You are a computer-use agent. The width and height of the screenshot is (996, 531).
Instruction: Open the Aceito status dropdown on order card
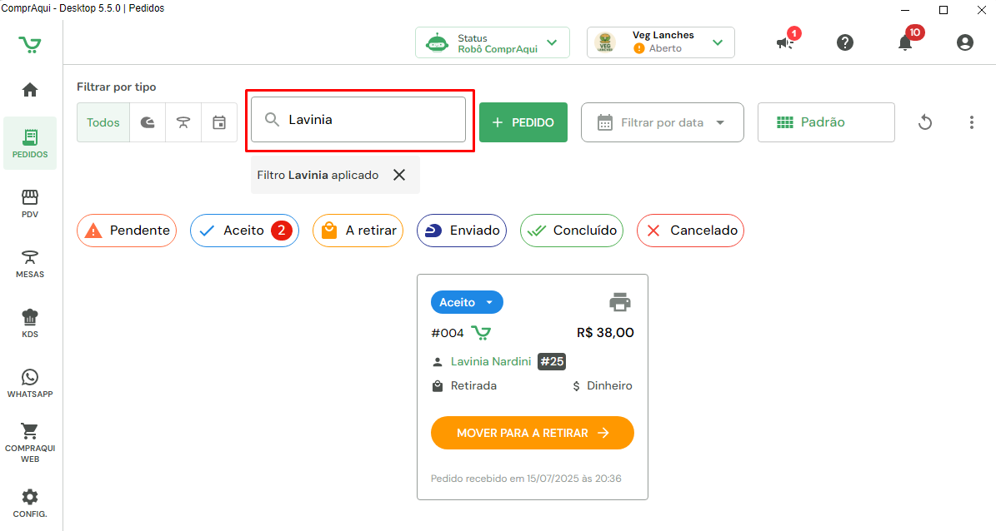pyautogui.click(x=467, y=302)
